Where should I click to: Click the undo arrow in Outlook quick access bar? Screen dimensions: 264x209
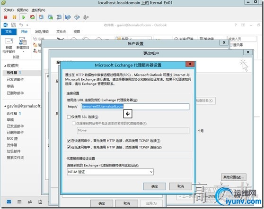[x=21, y=25]
